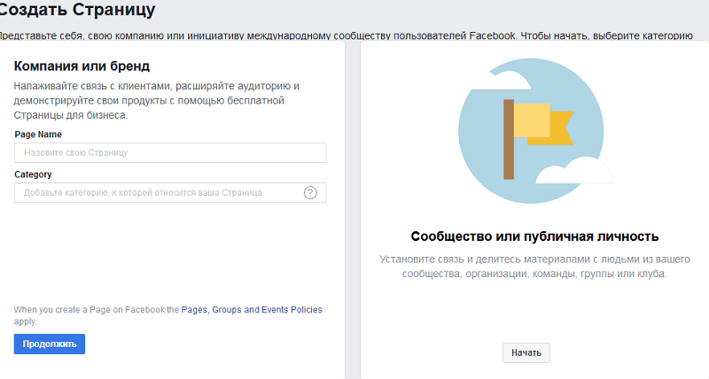The height and width of the screenshot is (379, 709).
Task: Click the Page Name input field
Action: tap(170, 152)
